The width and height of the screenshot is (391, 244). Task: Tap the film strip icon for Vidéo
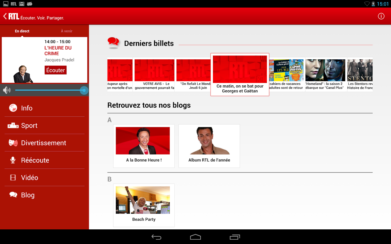pos(13,177)
